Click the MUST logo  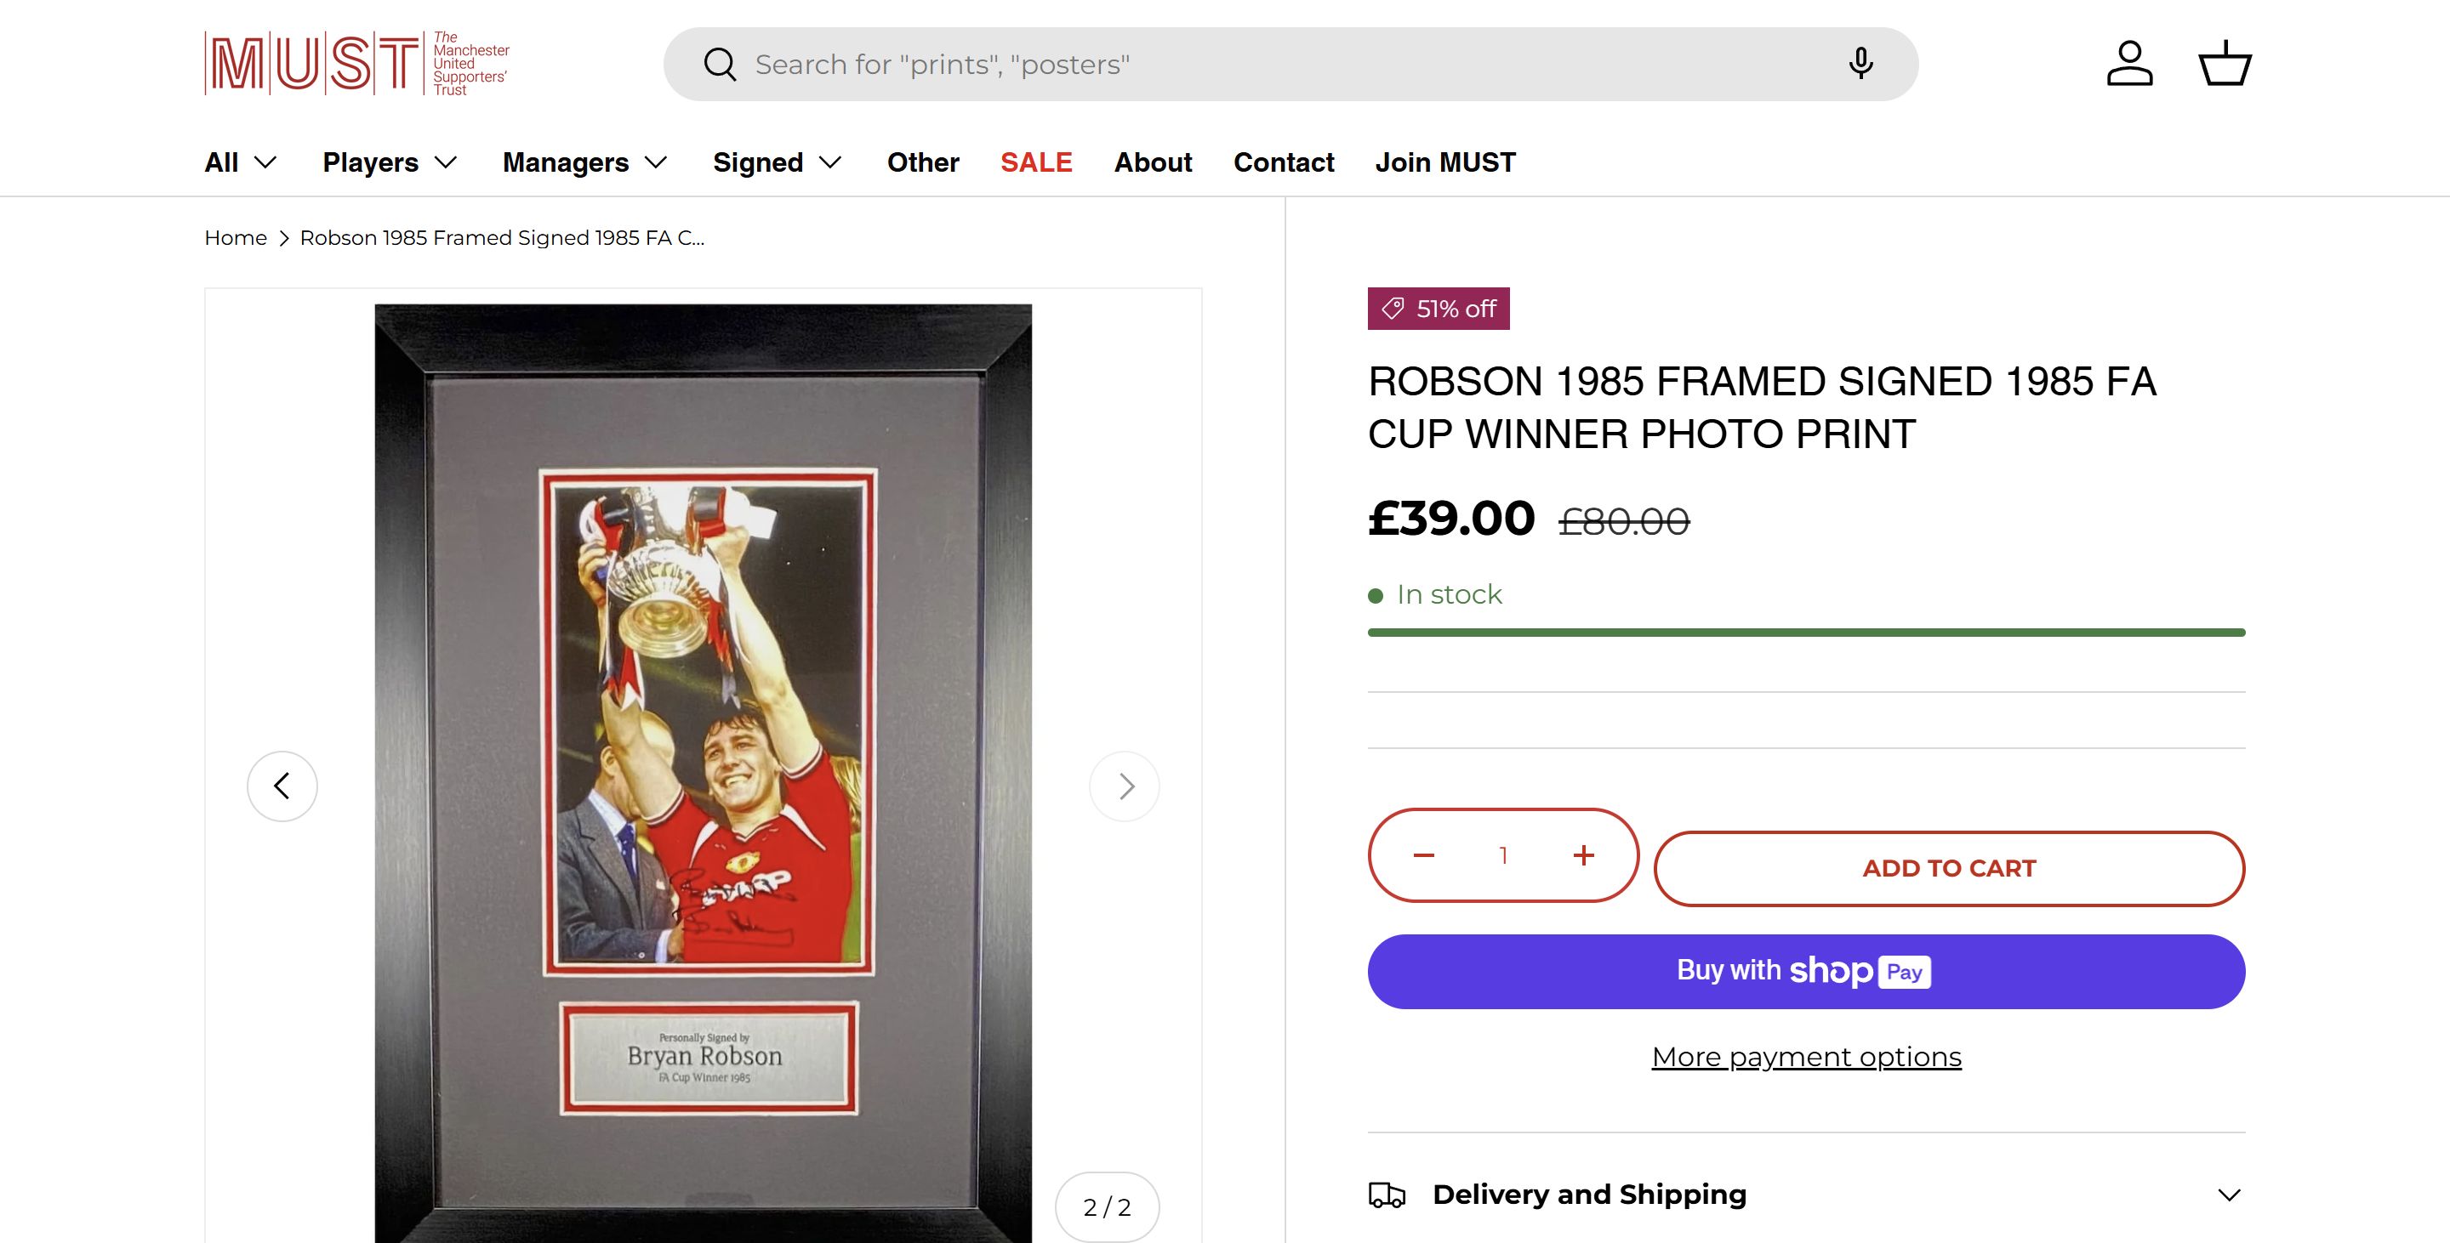pyautogui.click(x=356, y=64)
